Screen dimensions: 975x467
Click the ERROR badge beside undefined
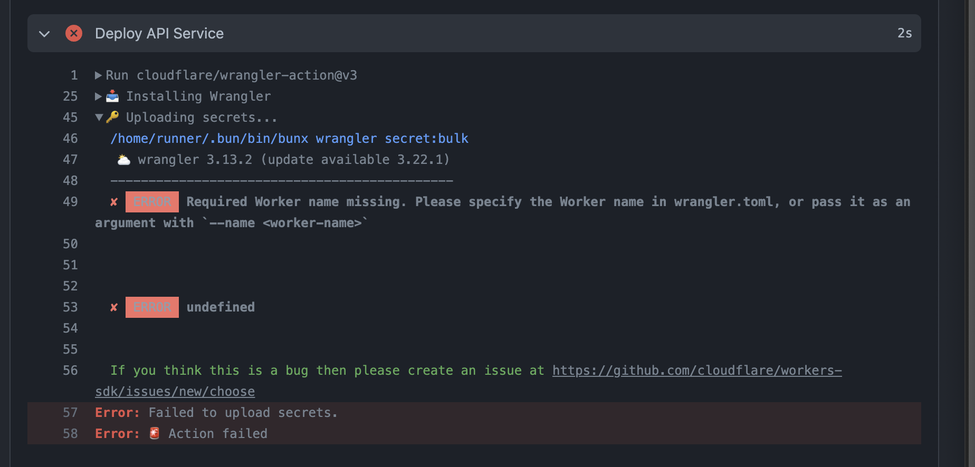[152, 307]
